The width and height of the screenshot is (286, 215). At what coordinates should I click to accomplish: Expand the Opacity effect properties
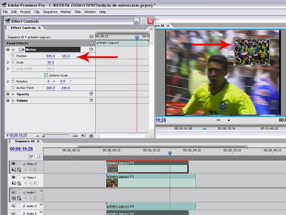tap(13, 94)
